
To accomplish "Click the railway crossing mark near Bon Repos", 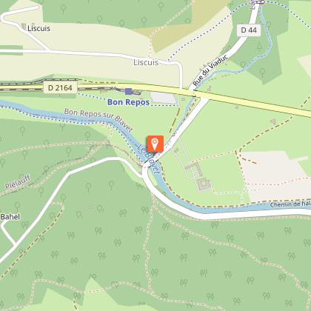I will 113,88.
